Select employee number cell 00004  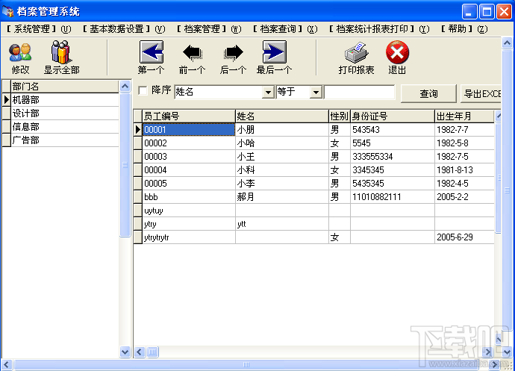tap(189, 170)
